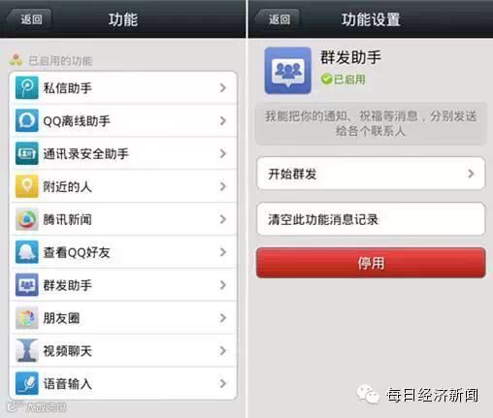Open the 朋友圈 colorful icon
Viewport: 493px width, 418px height.
click(27, 318)
